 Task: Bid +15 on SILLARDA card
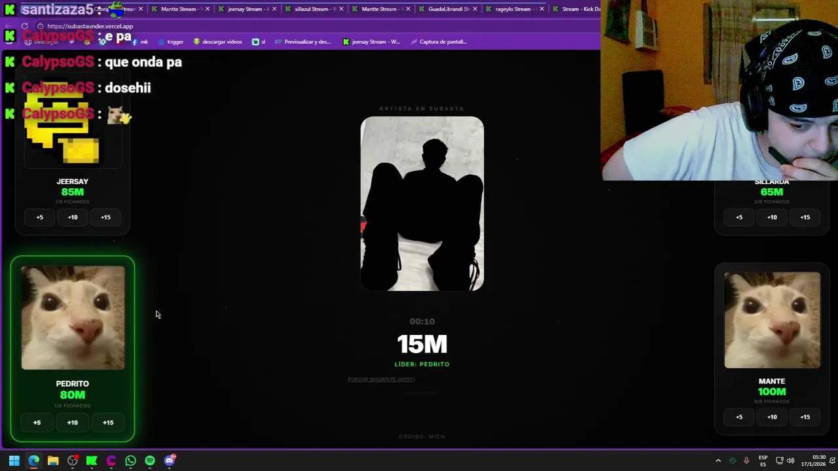[x=805, y=217]
